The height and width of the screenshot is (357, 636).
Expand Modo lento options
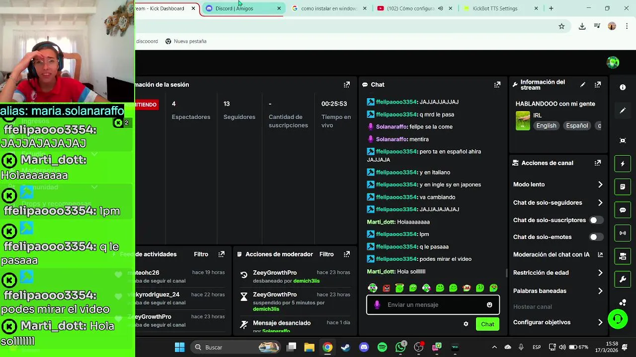tap(600, 184)
